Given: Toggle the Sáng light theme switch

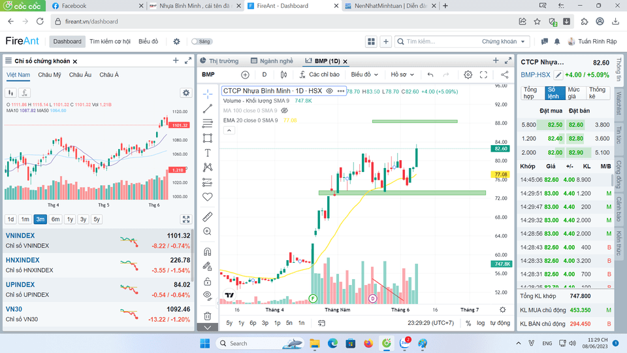Looking at the screenshot, I should [202, 42].
